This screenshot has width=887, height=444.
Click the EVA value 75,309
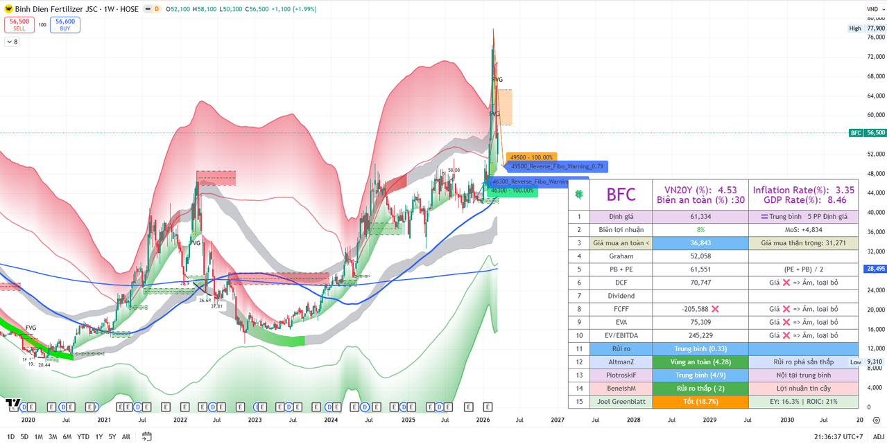700,322
